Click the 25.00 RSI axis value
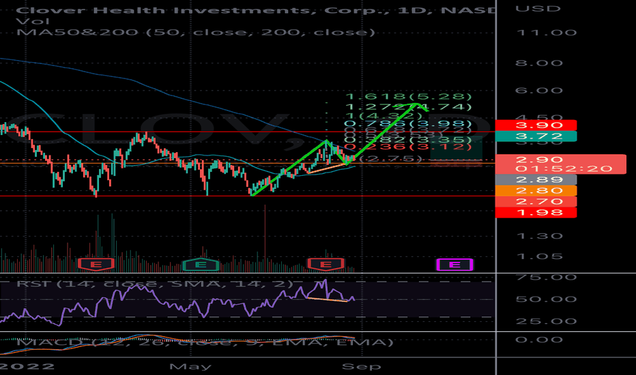636x375 pixels. [547, 322]
